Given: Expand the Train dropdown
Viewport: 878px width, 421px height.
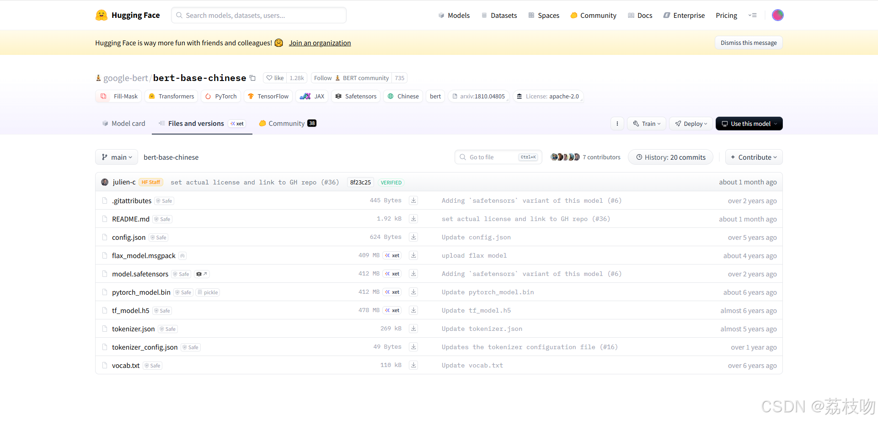Looking at the screenshot, I should pyautogui.click(x=647, y=124).
